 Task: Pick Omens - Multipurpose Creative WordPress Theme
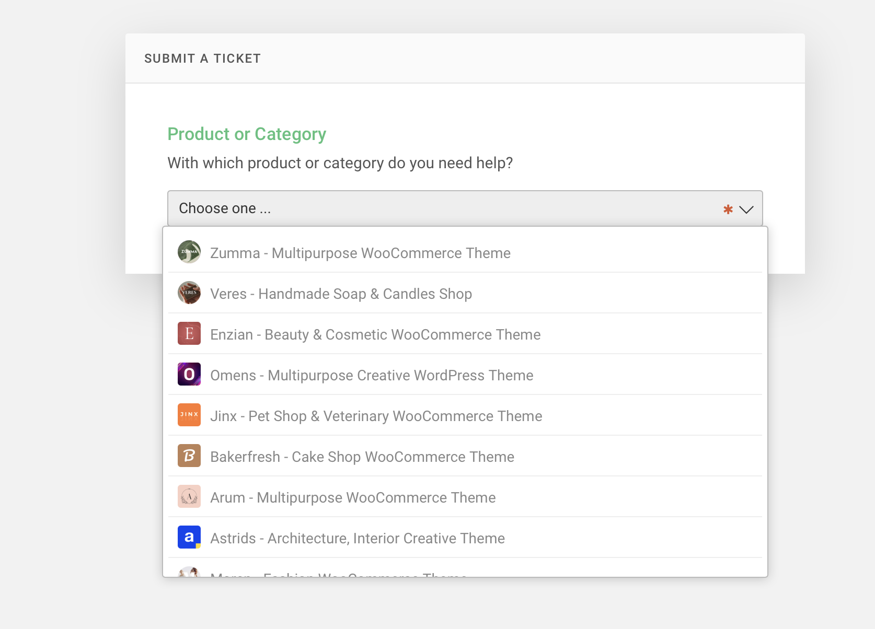coord(372,376)
